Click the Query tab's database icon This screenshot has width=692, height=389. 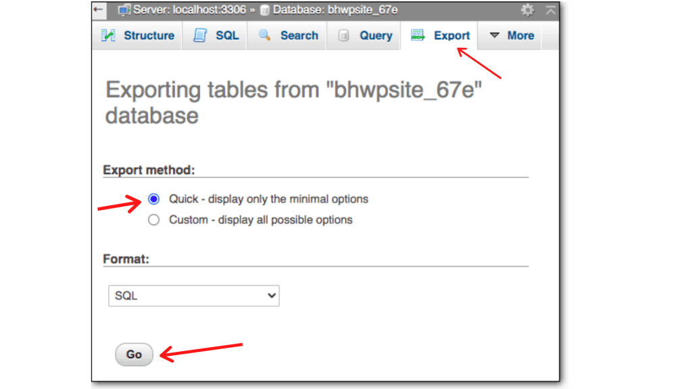point(343,35)
